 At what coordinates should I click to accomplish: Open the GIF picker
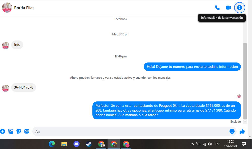[27, 131]
